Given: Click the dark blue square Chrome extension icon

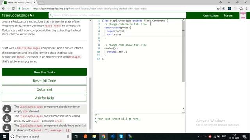Looking at the screenshot, I should tap(229, 9).
